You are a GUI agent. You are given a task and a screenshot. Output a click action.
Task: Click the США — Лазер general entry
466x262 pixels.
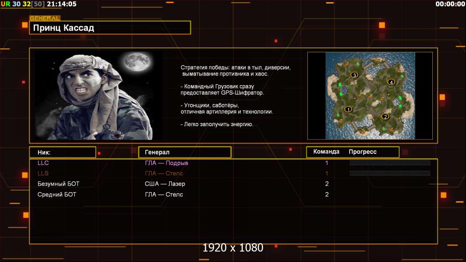click(x=165, y=184)
